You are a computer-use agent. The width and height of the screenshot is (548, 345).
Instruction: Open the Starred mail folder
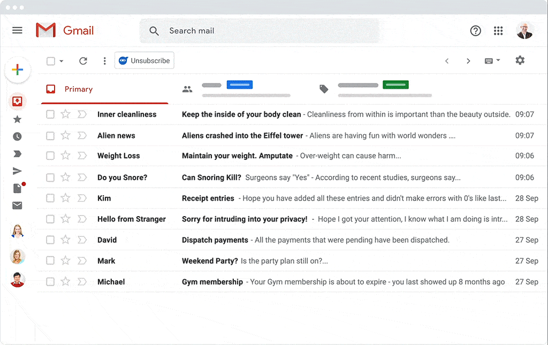pyautogui.click(x=18, y=118)
